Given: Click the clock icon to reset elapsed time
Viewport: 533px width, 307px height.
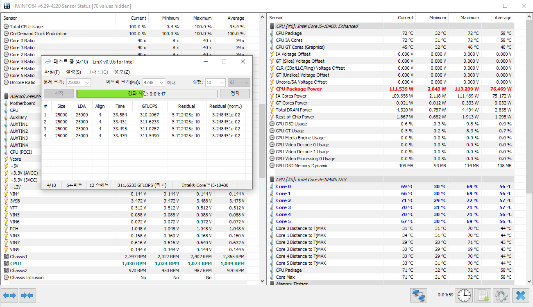Looking at the screenshot, I should point(464,295).
